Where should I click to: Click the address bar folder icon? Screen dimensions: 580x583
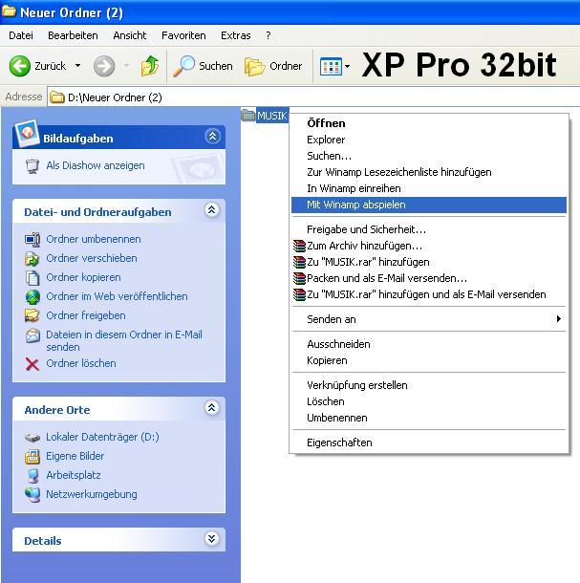pyautogui.click(x=57, y=97)
